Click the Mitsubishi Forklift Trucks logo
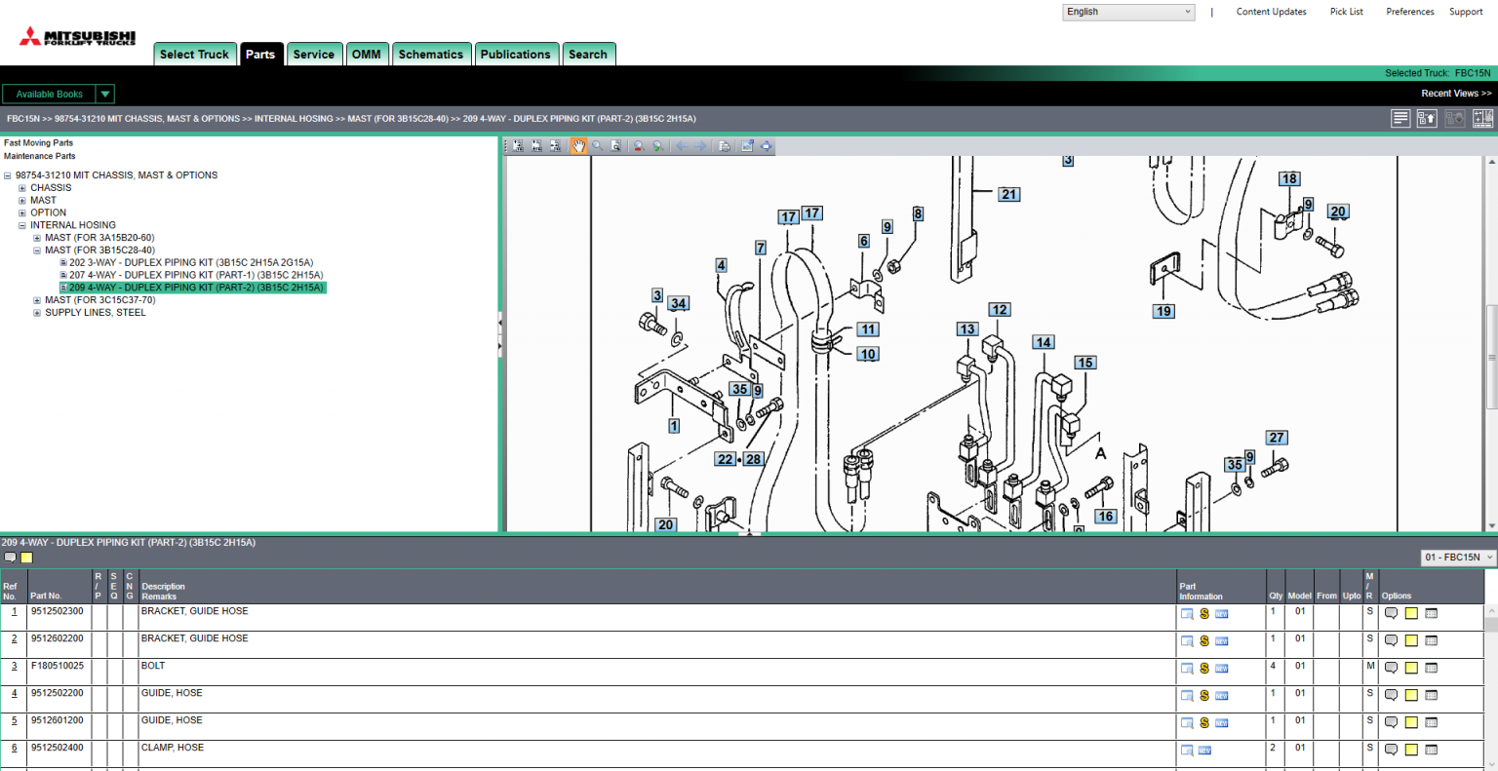 pyautogui.click(x=78, y=37)
